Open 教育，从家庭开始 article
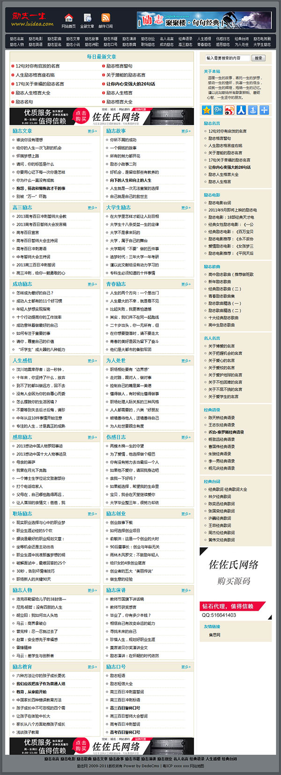This screenshot has width=281, height=775. [31, 692]
